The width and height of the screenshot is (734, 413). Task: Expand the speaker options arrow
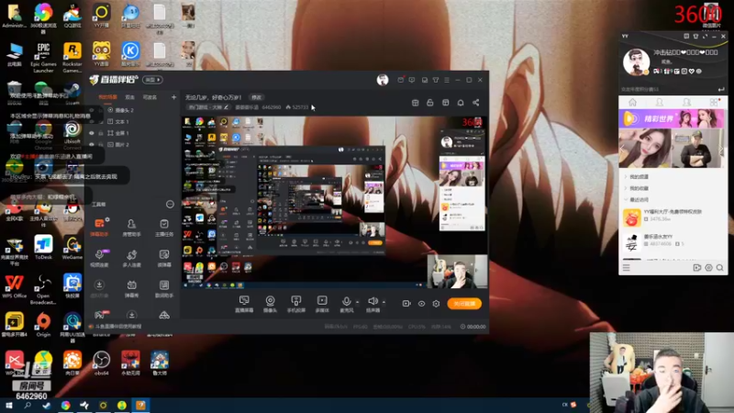384,302
